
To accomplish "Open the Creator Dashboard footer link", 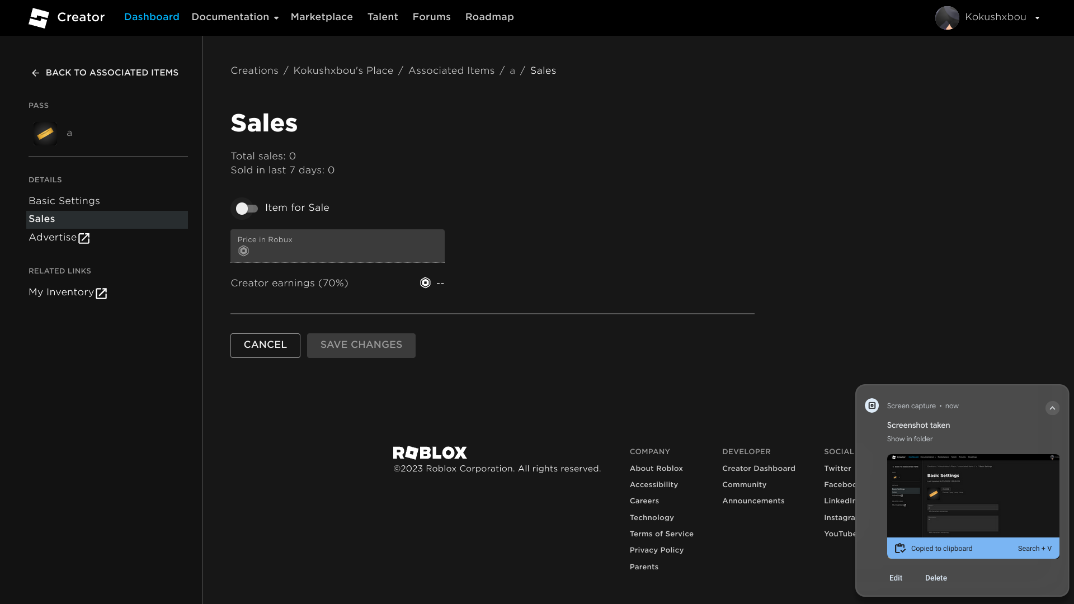I will 759,469.
